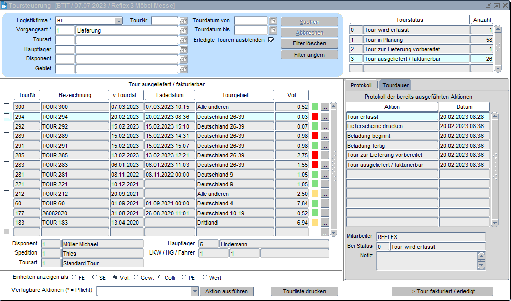The height and width of the screenshot is (301, 511).
Task: Toggle Erledigte Touren ausblenden checkbox
Action: [x=271, y=40]
